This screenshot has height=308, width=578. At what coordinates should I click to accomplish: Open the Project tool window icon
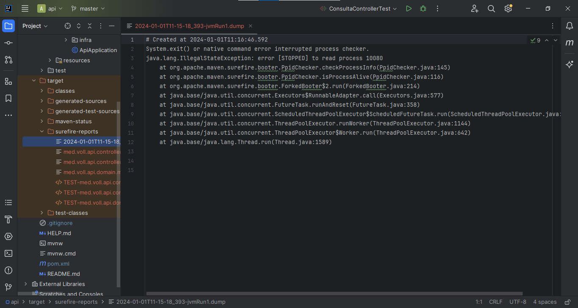click(x=8, y=26)
